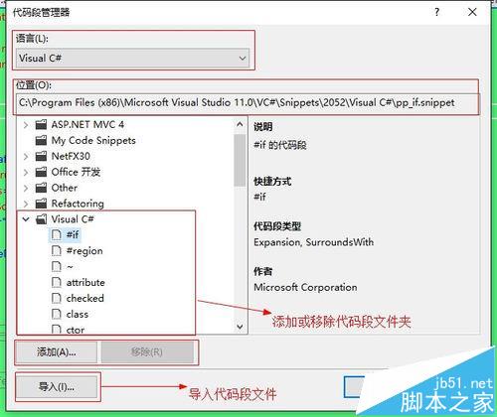Click the tree vertical scrollbar thumb
497x417 pixels.
(x=240, y=160)
